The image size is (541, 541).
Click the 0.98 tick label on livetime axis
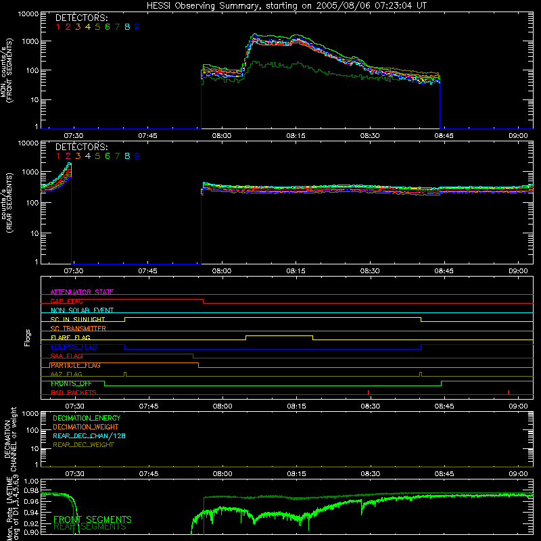[x=31, y=490]
